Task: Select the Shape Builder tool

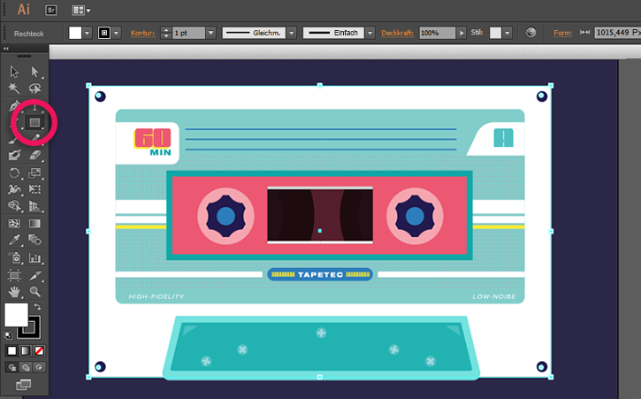Action: click(x=14, y=206)
